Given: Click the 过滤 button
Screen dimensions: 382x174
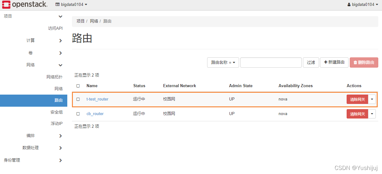Looking at the screenshot, I should [311, 62].
